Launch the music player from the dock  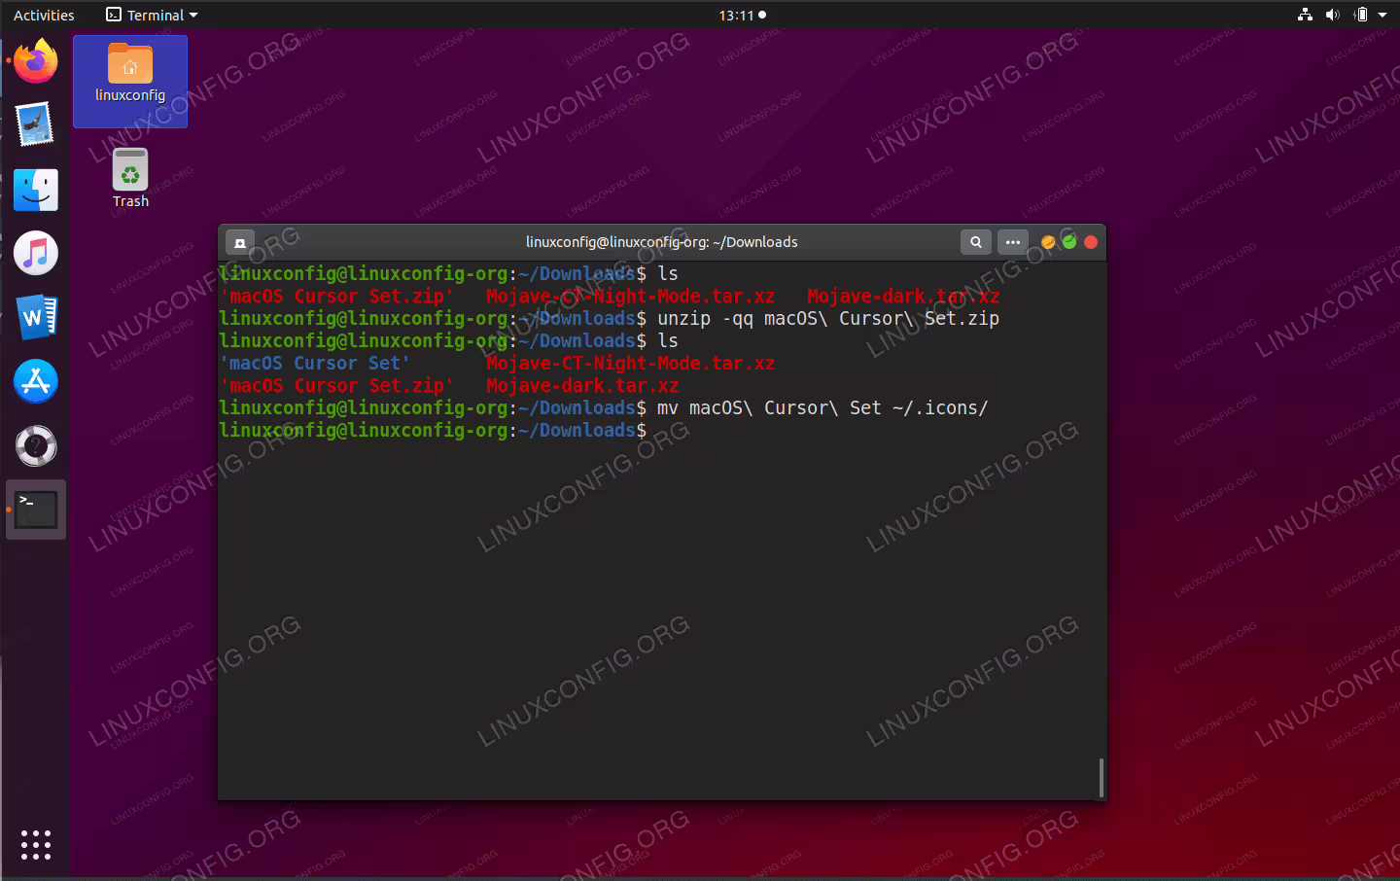click(36, 254)
